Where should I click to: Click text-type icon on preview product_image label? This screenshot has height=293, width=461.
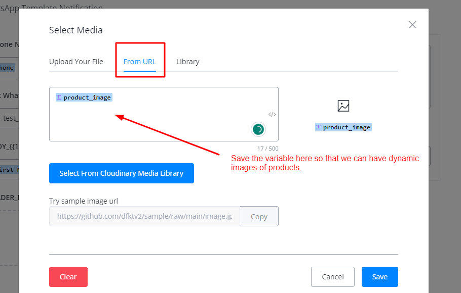[x=318, y=127]
